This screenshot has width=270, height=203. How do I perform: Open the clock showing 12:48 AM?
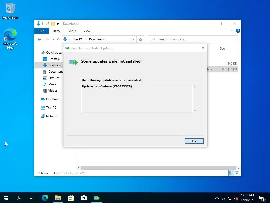pos(247,198)
